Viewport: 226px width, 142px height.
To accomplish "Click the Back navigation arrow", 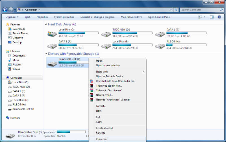I will [5, 10].
